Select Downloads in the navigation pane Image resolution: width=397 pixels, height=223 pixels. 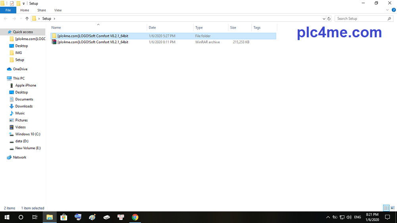[x=24, y=106]
